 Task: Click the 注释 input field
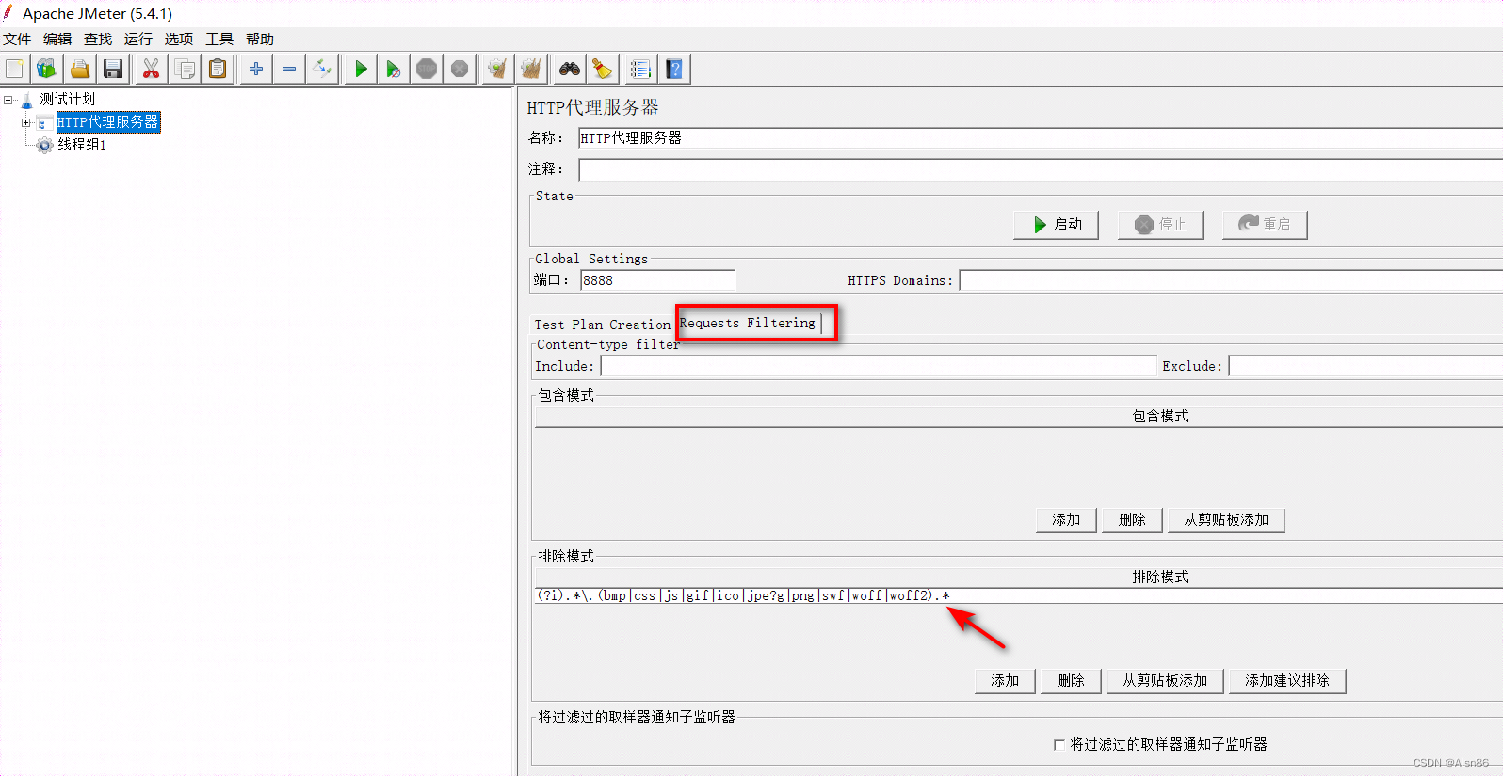[x=1040, y=169]
